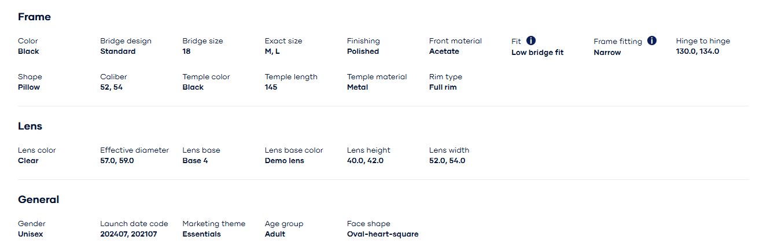
Task: Click the Base 4 lens base value
Action: pyautogui.click(x=195, y=161)
